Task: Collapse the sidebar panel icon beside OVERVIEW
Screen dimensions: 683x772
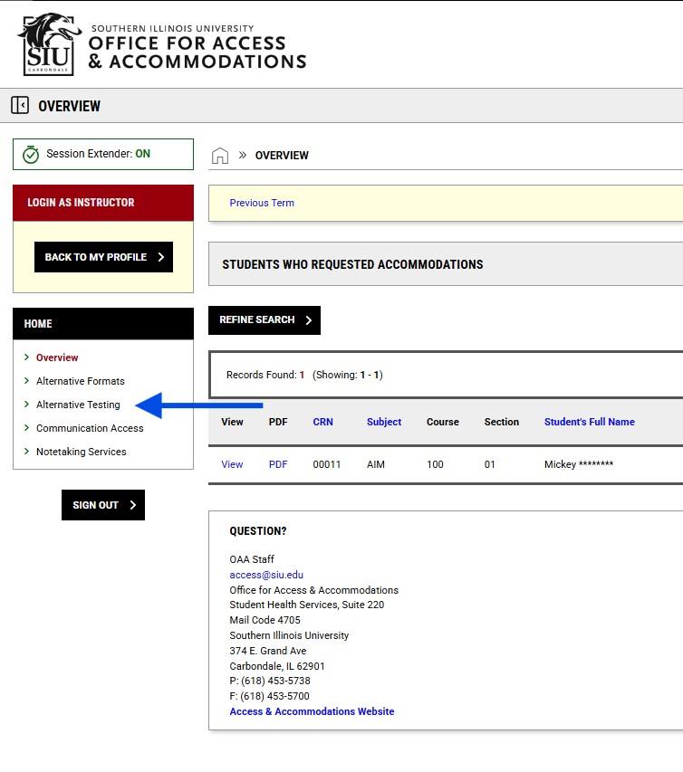Action: click(x=20, y=105)
